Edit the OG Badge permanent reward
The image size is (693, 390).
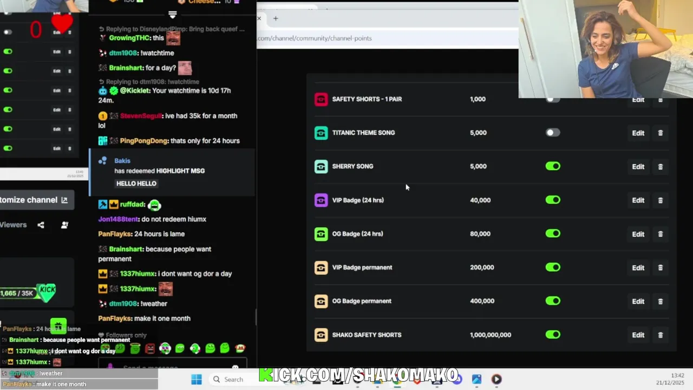click(x=638, y=301)
